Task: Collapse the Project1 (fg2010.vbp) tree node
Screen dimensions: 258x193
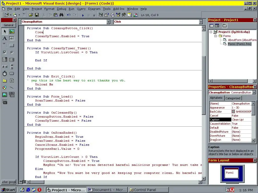Action: (211, 32)
